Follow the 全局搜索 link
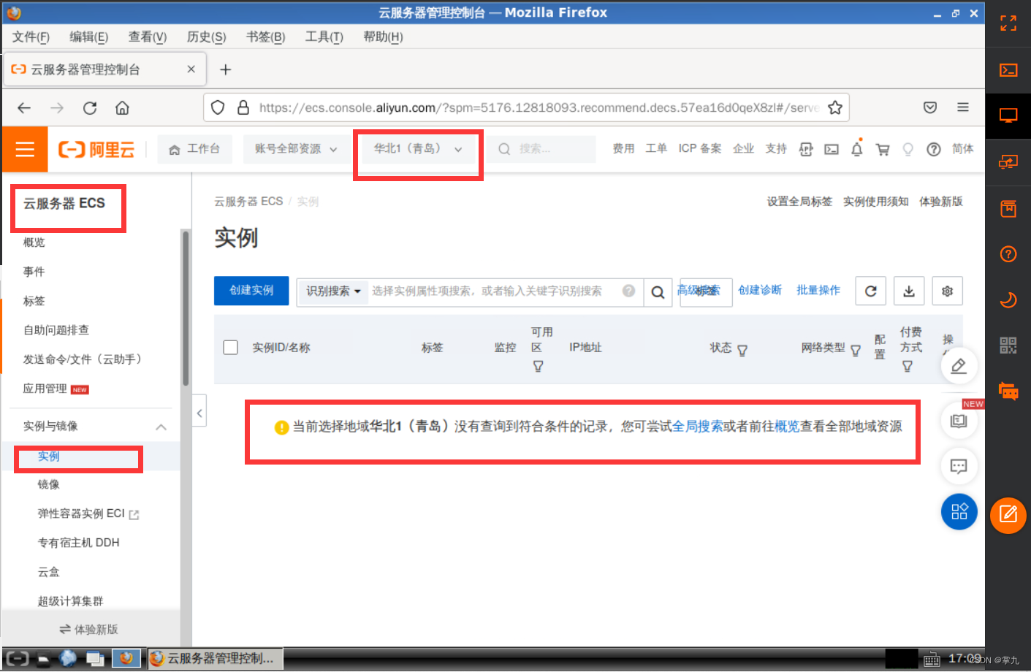The height and width of the screenshot is (672, 1031). [x=698, y=426]
